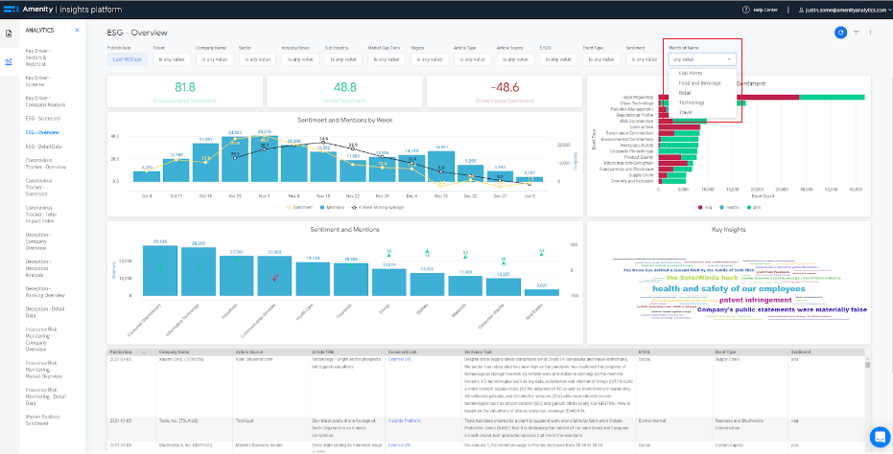Select the analytics chart icon in left rail
893x454 pixels.
[x=9, y=61]
